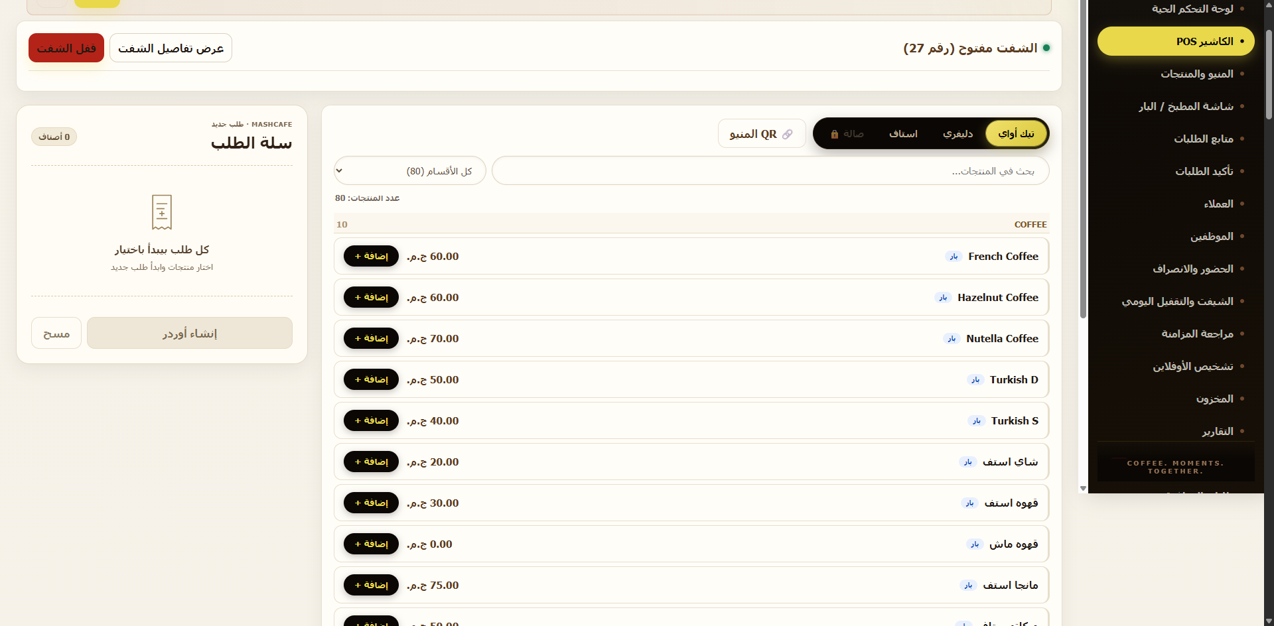Viewport: 1274px width, 626px height.
Task: Select the صالة order type
Action: [x=847, y=133]
